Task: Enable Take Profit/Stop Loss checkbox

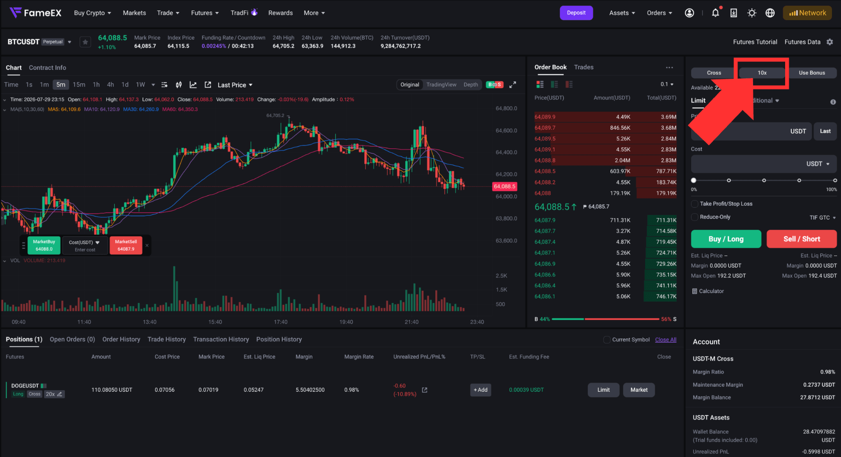Action: 695,204
